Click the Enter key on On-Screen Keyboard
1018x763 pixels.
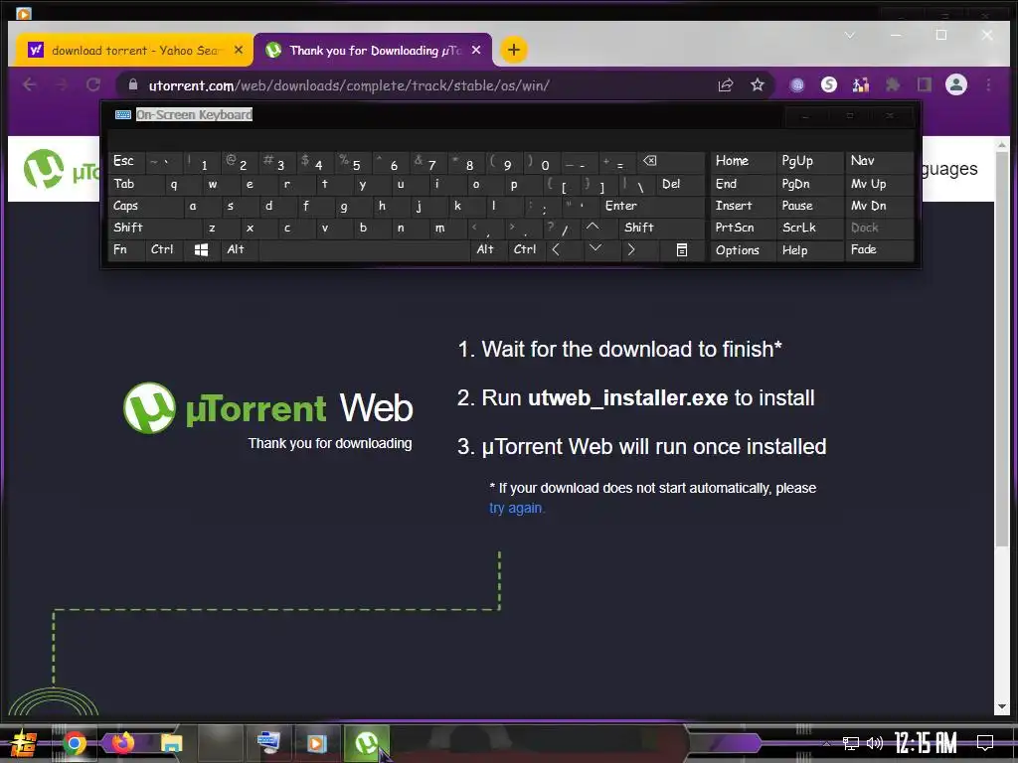click(652, 207)
